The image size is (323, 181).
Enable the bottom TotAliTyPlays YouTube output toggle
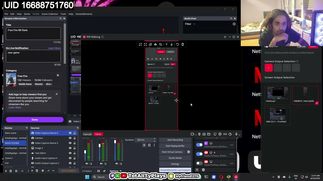pyautogui.click(x=199, y=163)
